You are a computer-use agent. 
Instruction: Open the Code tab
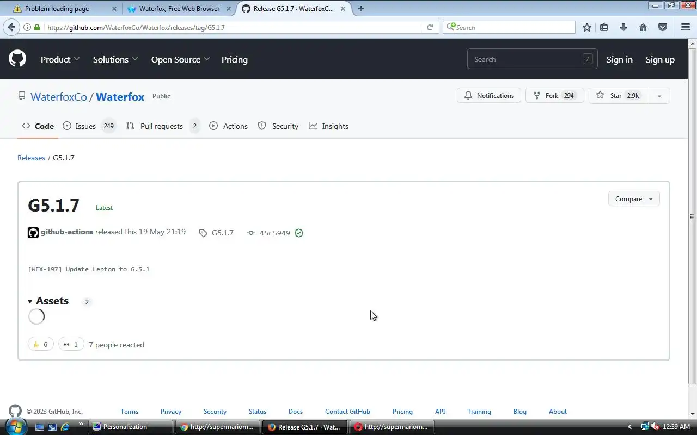click(x=38, y=126)
